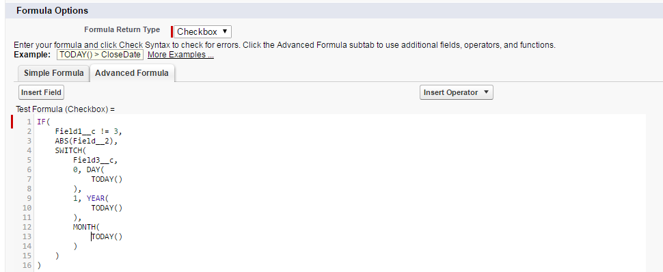This screenshot has width=663, height=272.
Task: Click the MONTH( function in editor
Action: click(86, 227)
